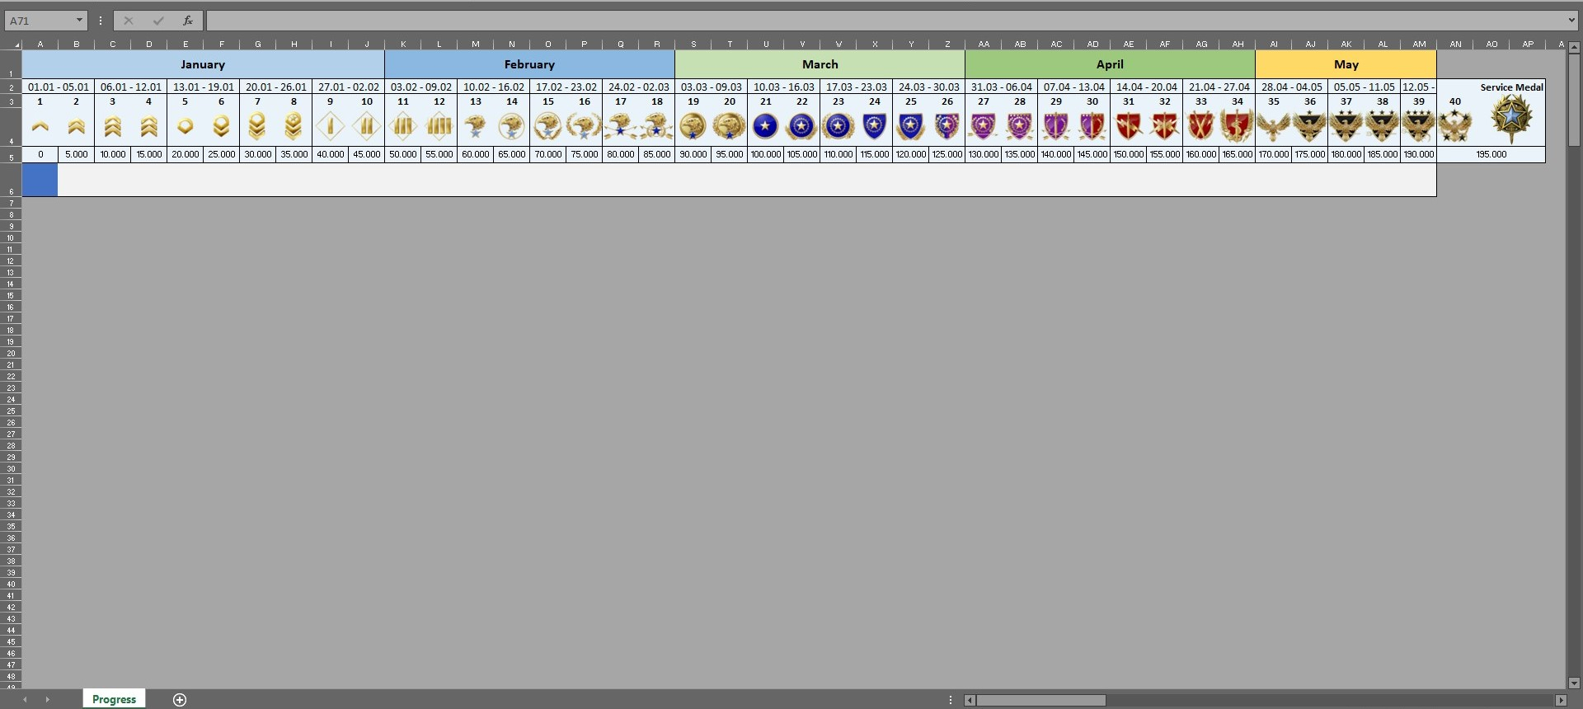Select the cell with value 195.000
1583x709 pixels.
tap(1491, 154)
